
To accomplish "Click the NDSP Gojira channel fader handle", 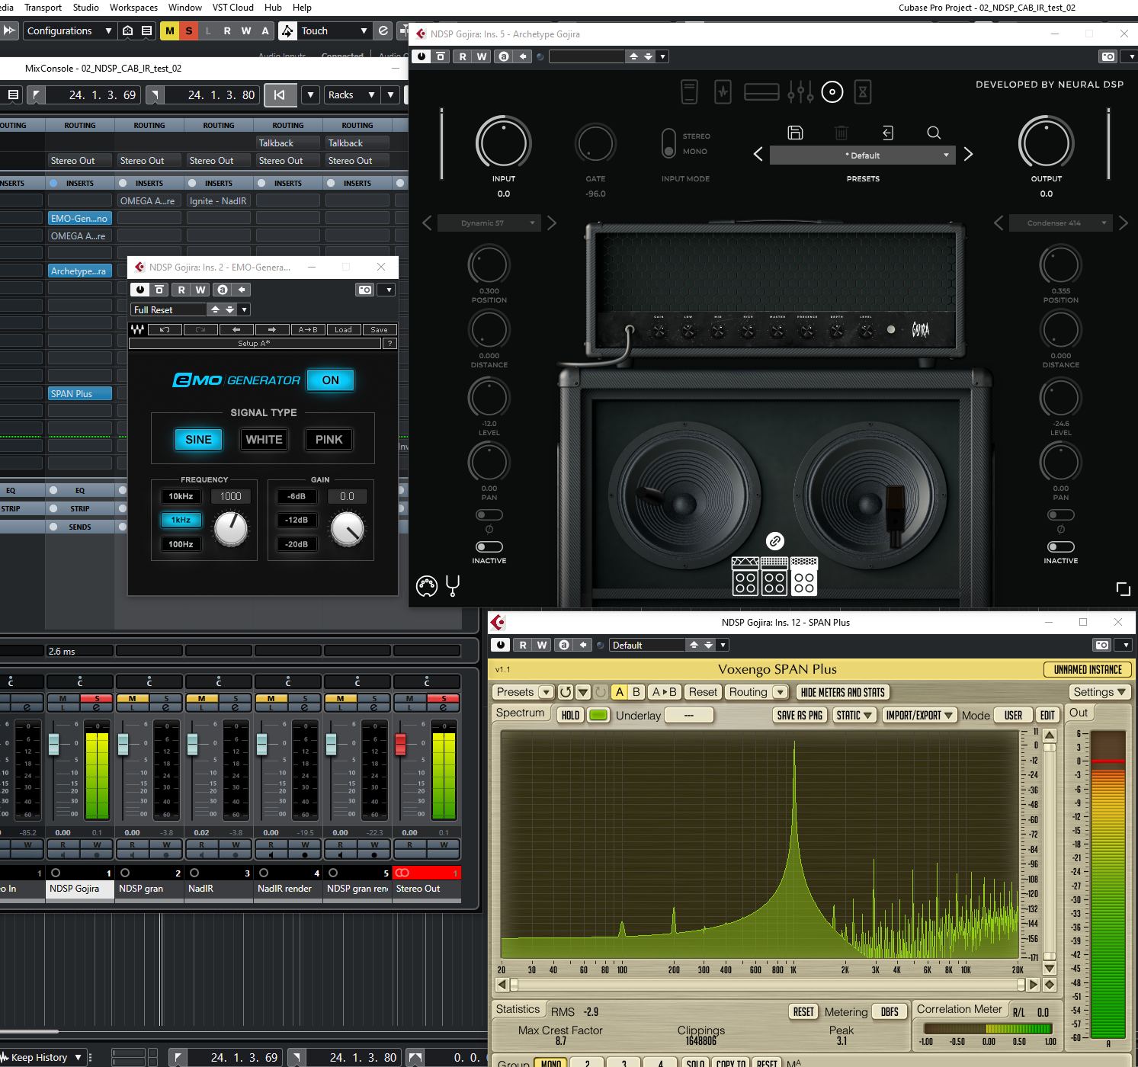I will (53, 745).
